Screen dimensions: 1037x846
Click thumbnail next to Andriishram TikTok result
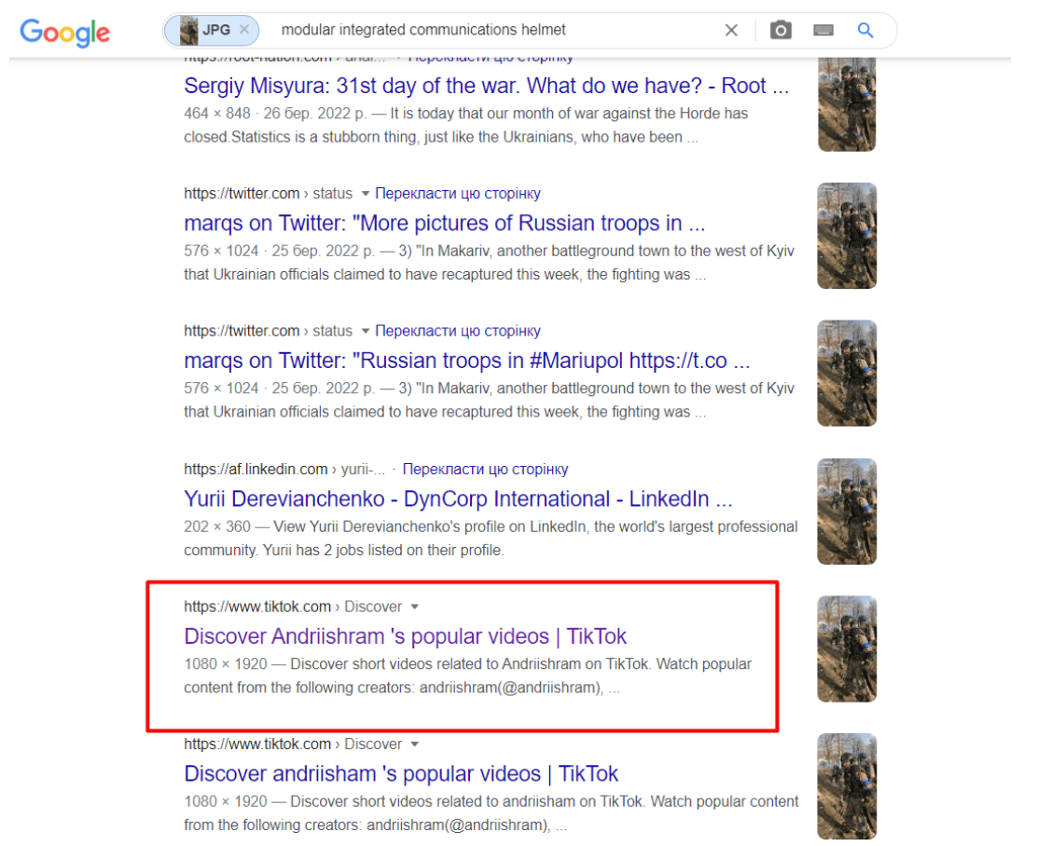847,649
